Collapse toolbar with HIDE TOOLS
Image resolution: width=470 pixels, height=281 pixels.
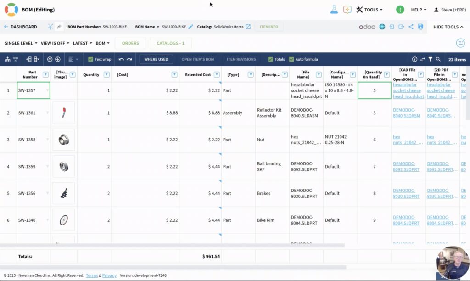click(x=448, y=27)
